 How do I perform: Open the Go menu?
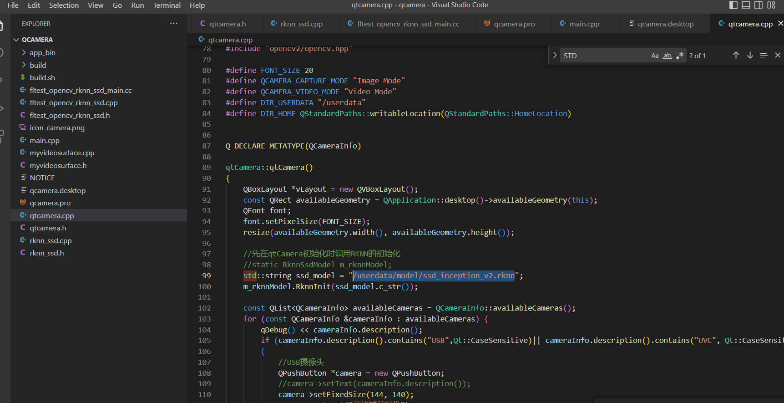(x=117, y=5)
